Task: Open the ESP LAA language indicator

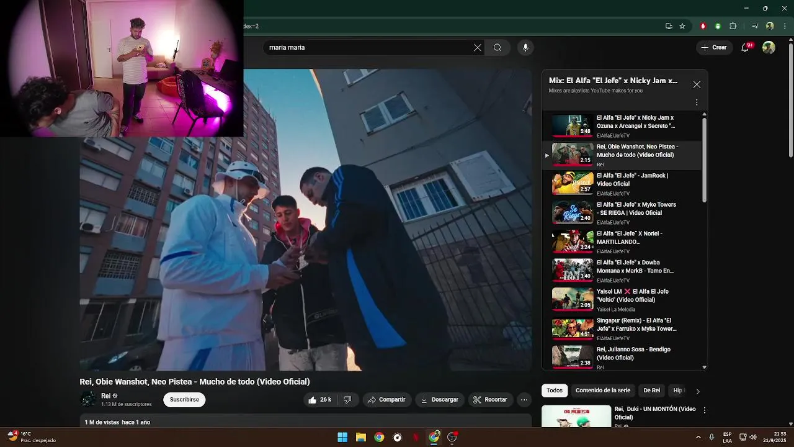Action: click(x=727, y=437)
